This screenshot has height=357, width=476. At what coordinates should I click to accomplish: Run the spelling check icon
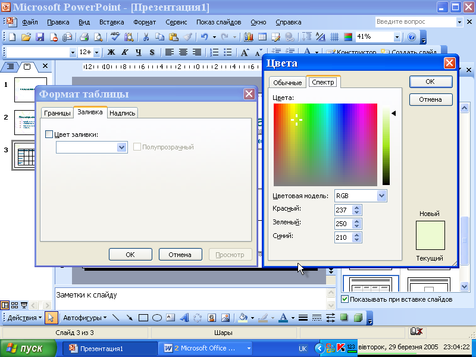point(115,37)
